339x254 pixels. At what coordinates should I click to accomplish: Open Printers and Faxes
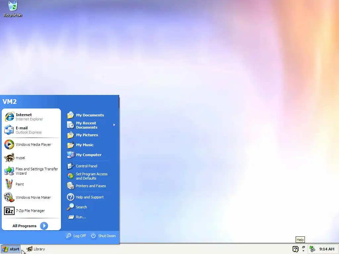pyautogui.click(x=90, y=186)
